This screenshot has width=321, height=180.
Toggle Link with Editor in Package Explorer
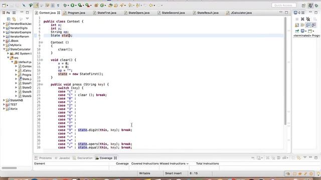click(x=14, y=19)
